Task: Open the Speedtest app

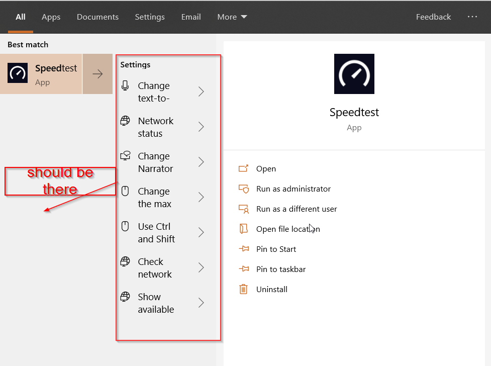Action: point(266,169)
